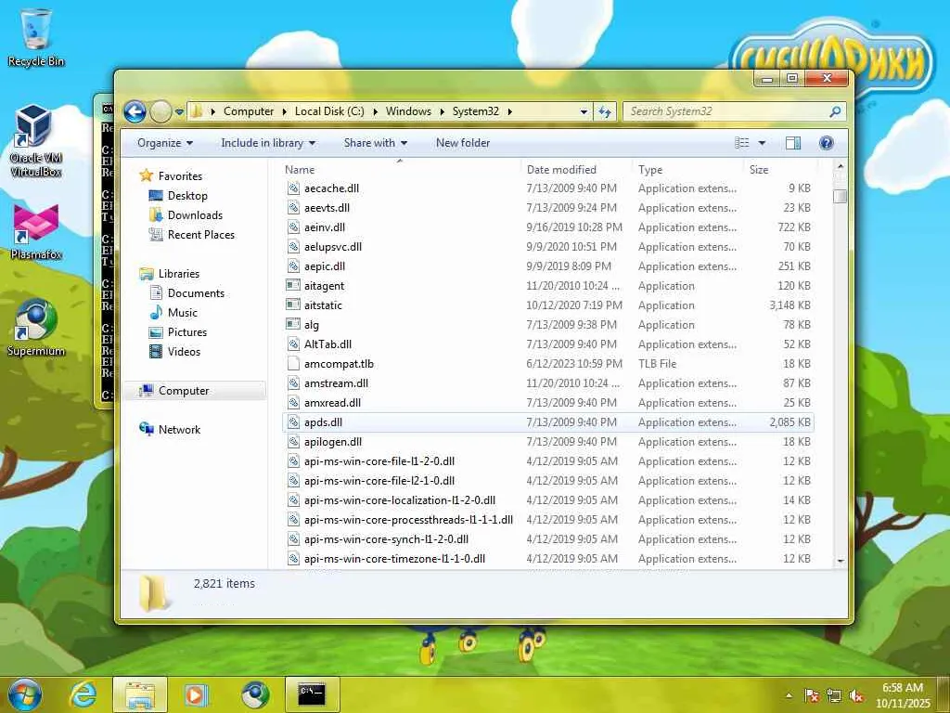This screenshot has width=950, height=713.
Task: Select api-ms-win-core-timezone-l1-1-0.dll file
Action: (x=394, y=559)
